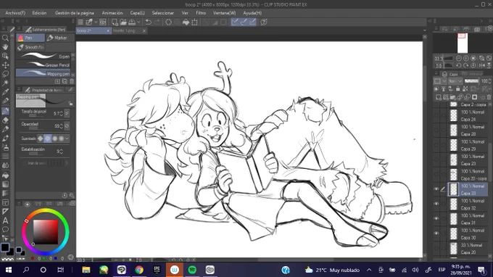Viewport: 493px width, 277px height.
Task: Open the Edición menu
Action: coord(39,13)
